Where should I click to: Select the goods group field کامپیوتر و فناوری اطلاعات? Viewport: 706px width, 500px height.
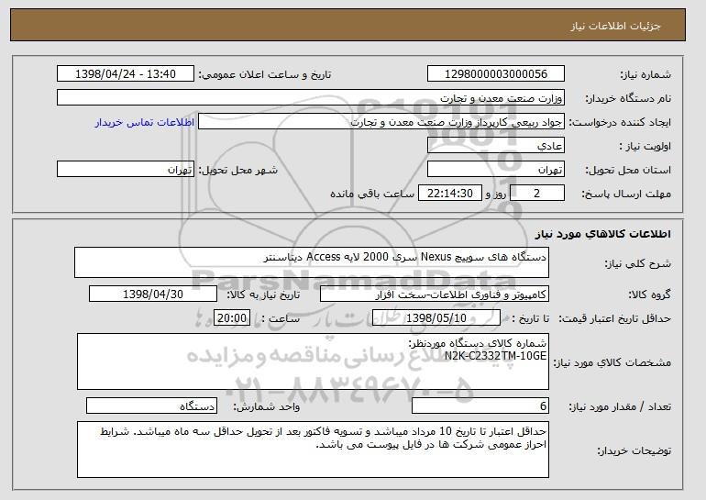click(435, 294)
